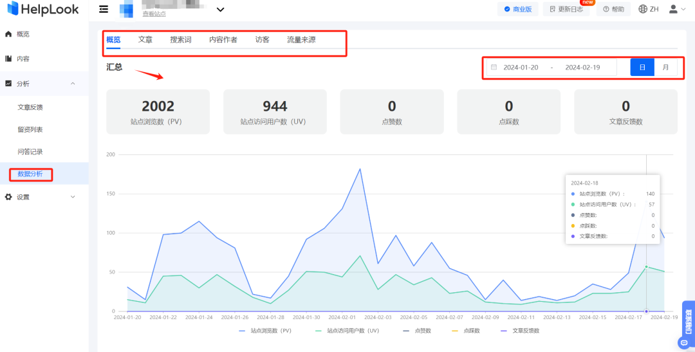Click the 商业版 button

pos(517,9)
